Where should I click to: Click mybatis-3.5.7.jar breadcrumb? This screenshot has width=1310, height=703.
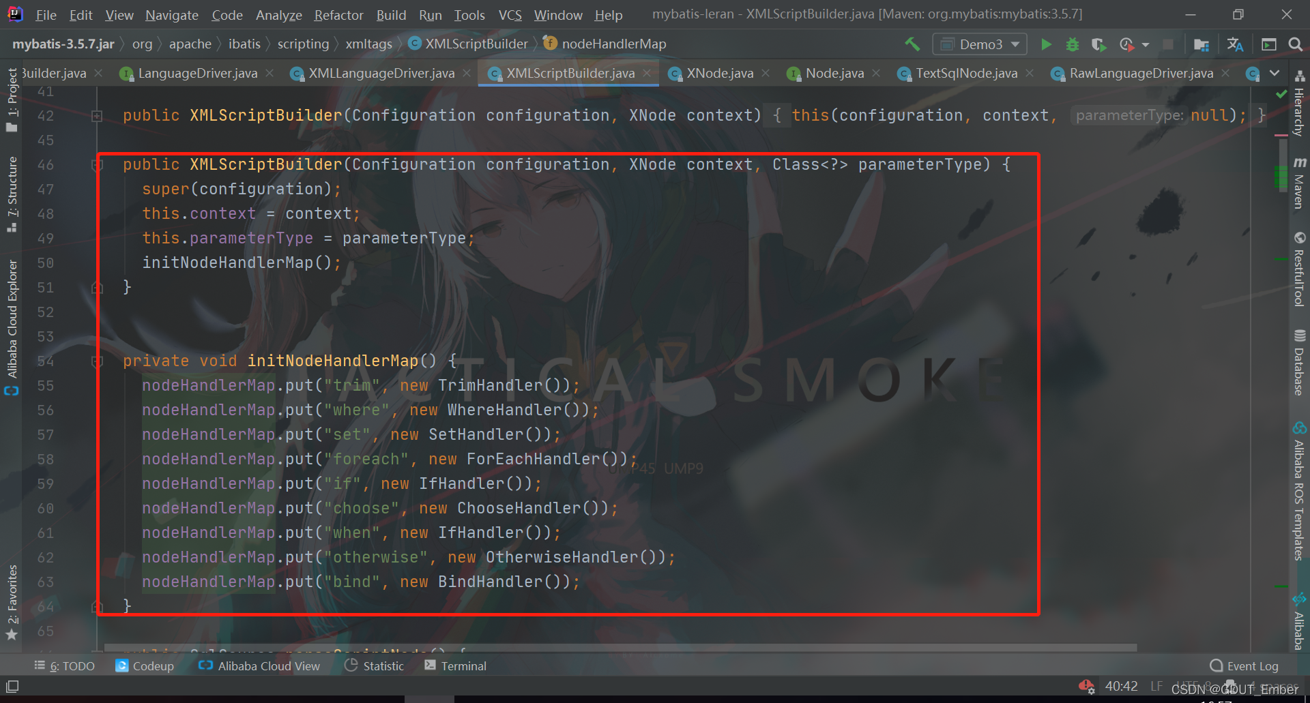tap(63, 44)
